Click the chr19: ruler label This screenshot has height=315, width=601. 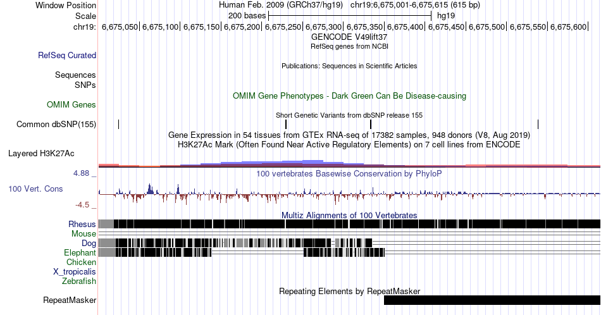click(x=85, y=27)
